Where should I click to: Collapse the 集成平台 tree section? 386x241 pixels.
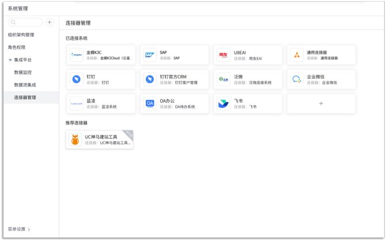(x=10, y=60)
